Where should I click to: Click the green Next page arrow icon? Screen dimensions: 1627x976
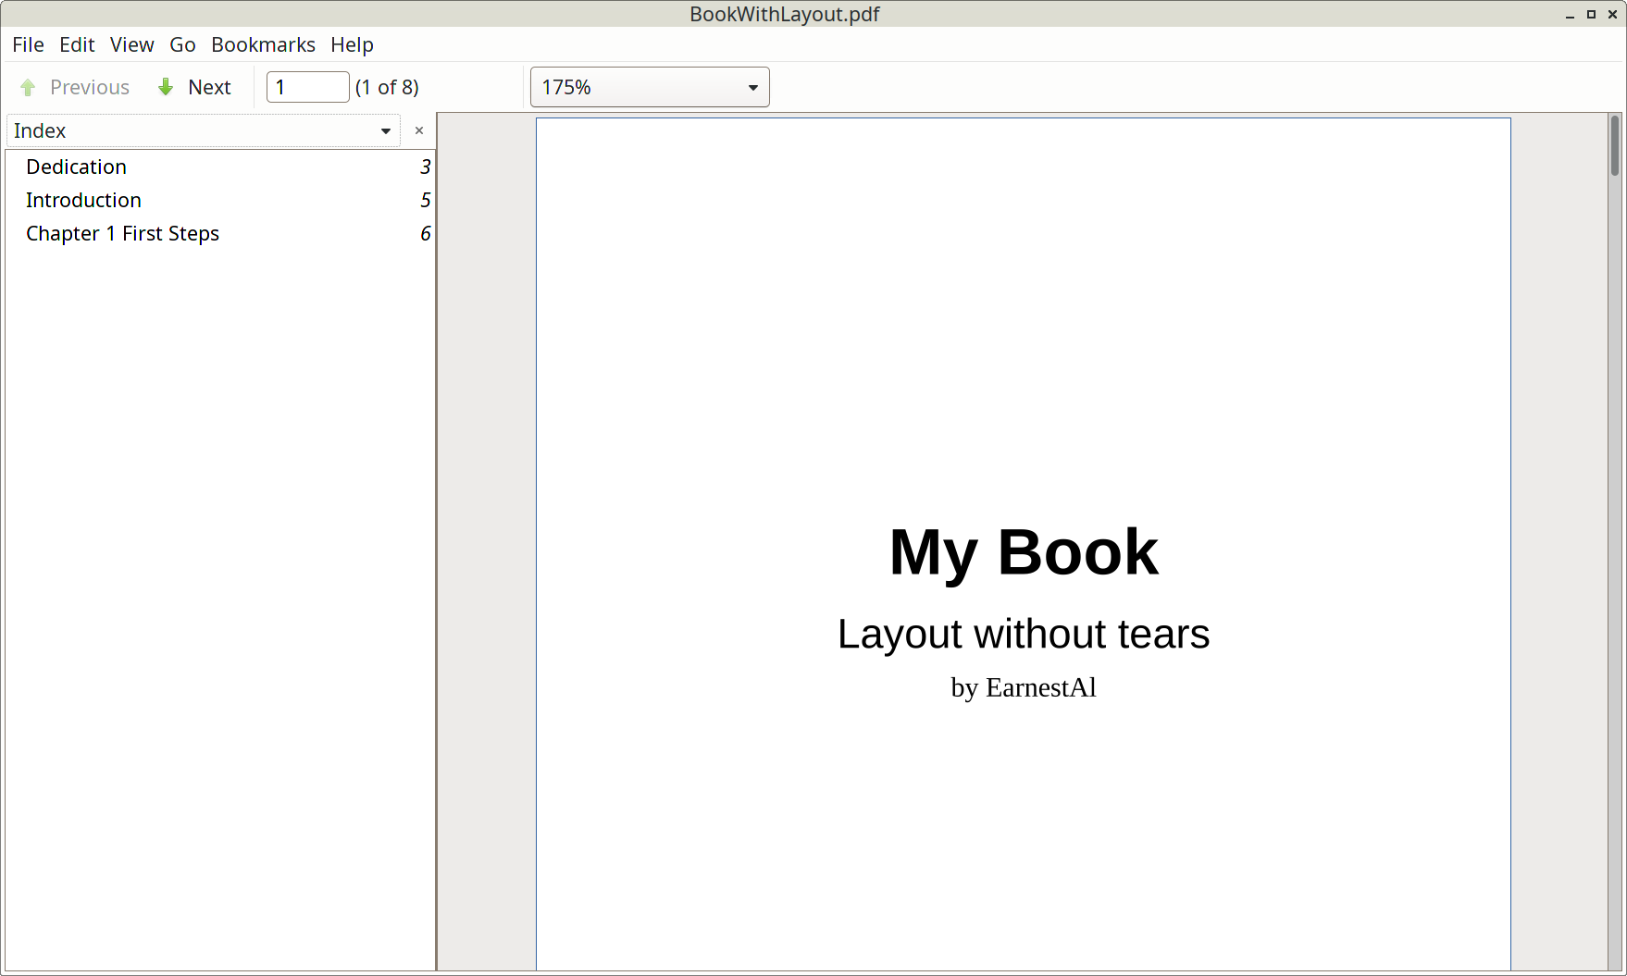click(x=166, y=87)
